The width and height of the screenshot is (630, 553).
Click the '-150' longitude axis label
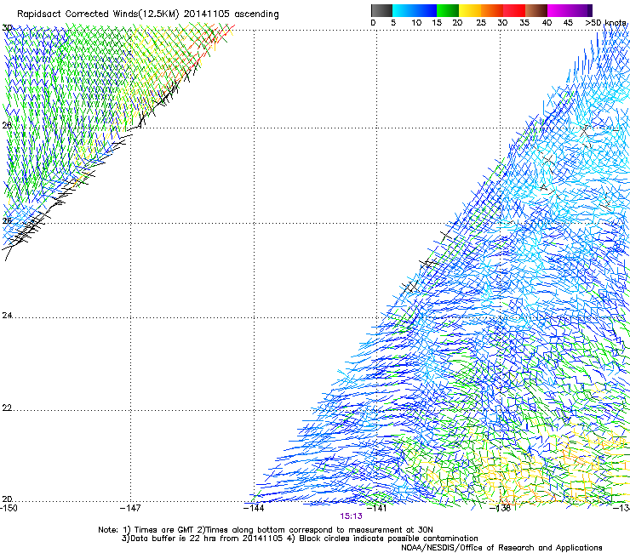[9, 508]
